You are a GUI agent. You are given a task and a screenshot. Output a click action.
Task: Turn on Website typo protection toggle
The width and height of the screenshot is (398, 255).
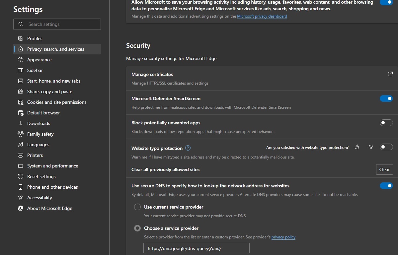click(x=386, y=147)
